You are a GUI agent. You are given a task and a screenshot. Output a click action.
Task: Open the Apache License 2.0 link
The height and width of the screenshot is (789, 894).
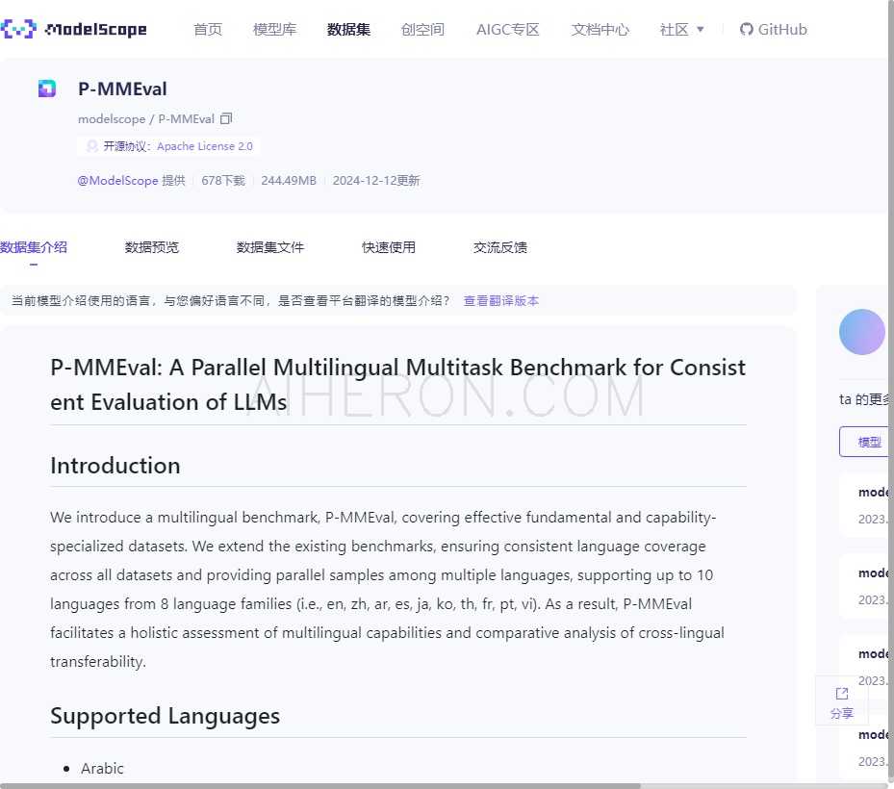pyautogui.click(x=205, y=146)
